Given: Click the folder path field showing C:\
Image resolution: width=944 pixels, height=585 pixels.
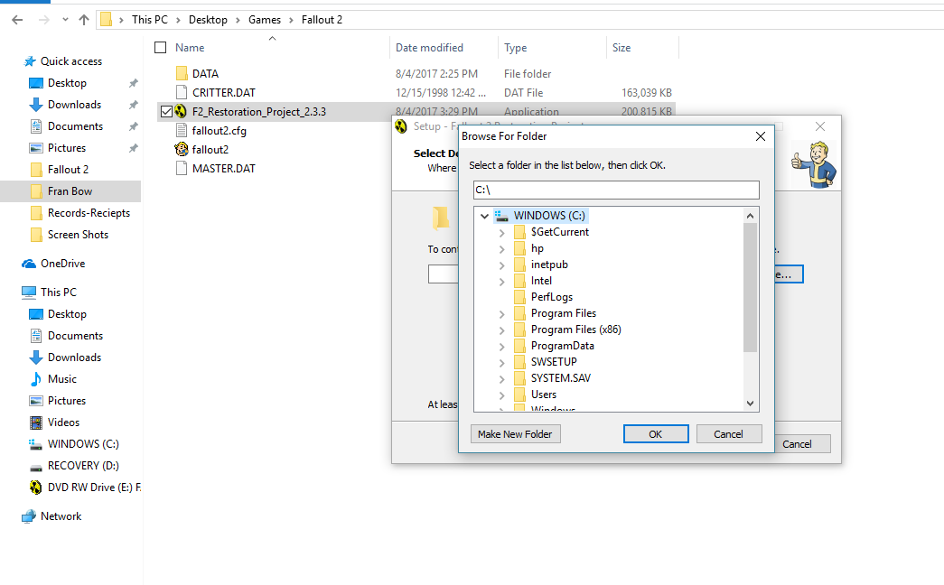Looking at the screenshot, I should point(616,190).
